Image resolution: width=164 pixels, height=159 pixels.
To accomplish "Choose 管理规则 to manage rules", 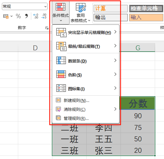I will point(76,118).
